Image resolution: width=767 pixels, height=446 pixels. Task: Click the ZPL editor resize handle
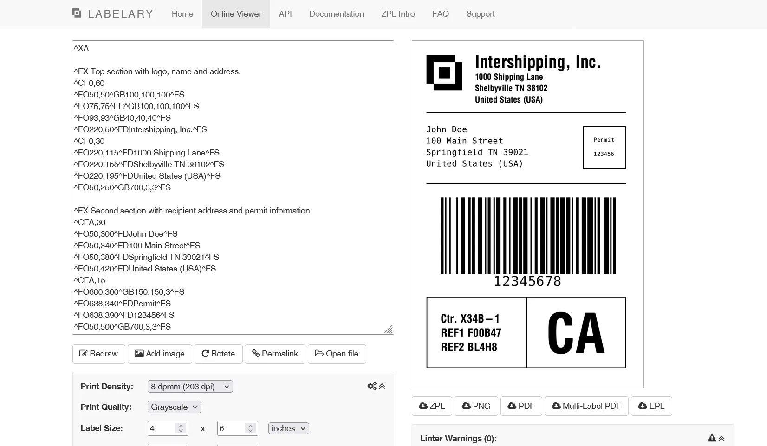click(x=389, y=329)
